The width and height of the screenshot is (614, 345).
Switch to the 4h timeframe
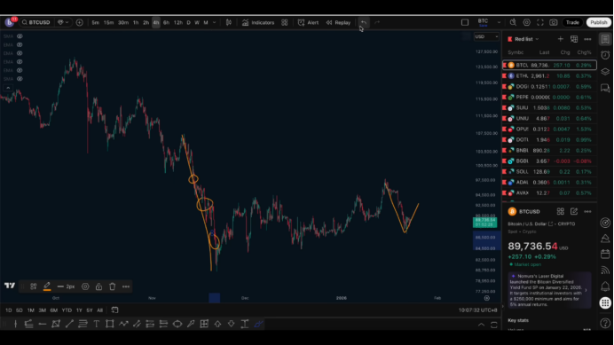pos(156,22)
